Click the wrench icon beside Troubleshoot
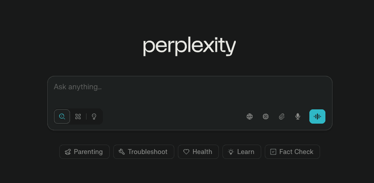374x183 pixels. [122, 152]
